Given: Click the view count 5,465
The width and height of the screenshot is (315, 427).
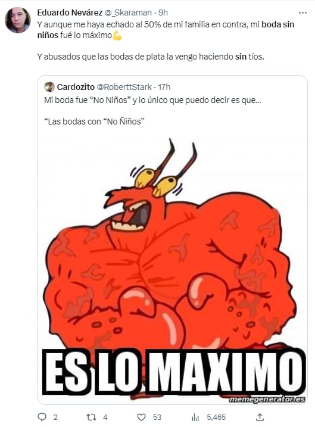Looking at the screenshot, I should point(216,417).
